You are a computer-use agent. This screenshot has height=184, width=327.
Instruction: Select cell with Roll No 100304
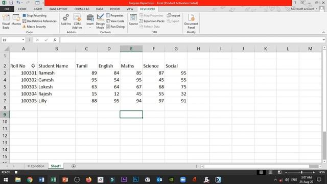coord(24,94)
